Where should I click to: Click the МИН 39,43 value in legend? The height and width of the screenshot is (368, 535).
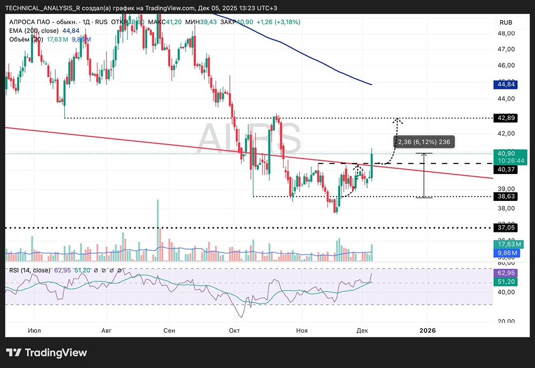201,22
